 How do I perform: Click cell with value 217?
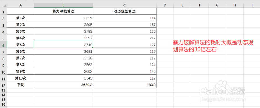[125, 38]
